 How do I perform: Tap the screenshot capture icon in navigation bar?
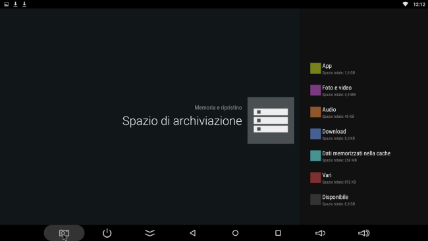tap(64, 233)
